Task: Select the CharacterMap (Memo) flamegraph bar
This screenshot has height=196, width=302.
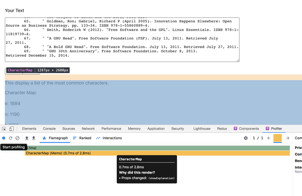Action: coord(157,153)
